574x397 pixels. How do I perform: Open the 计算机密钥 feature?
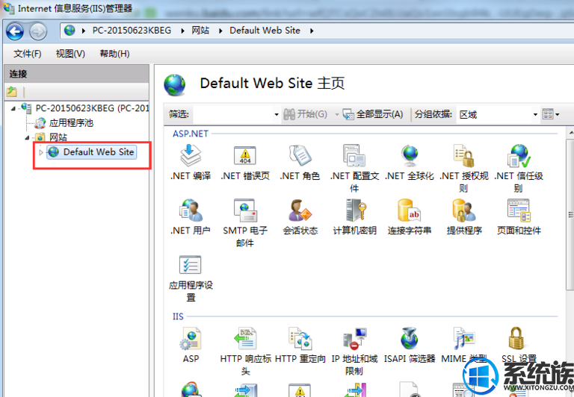coord(354,216)
